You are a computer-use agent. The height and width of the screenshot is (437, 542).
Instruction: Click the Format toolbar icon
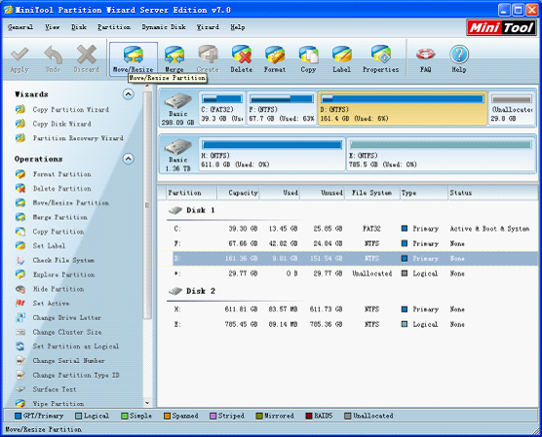275,58
